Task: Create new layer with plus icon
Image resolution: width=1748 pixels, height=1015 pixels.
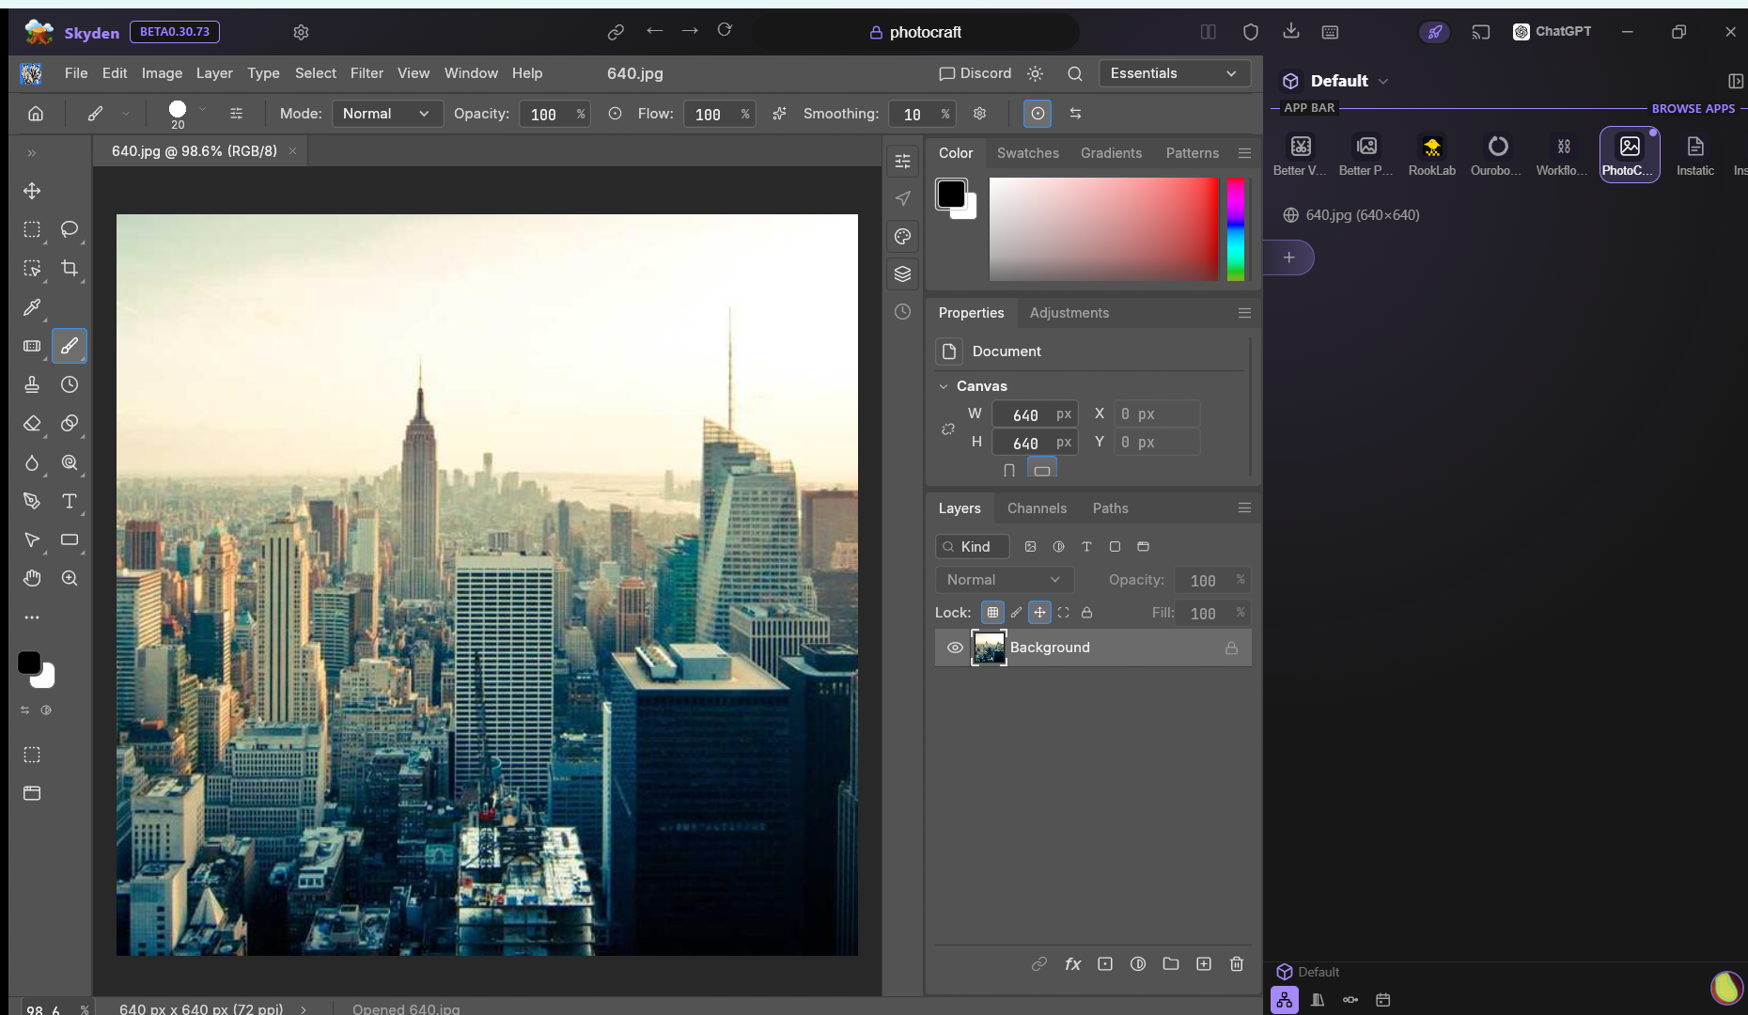Action: (x=1204, y=963)
